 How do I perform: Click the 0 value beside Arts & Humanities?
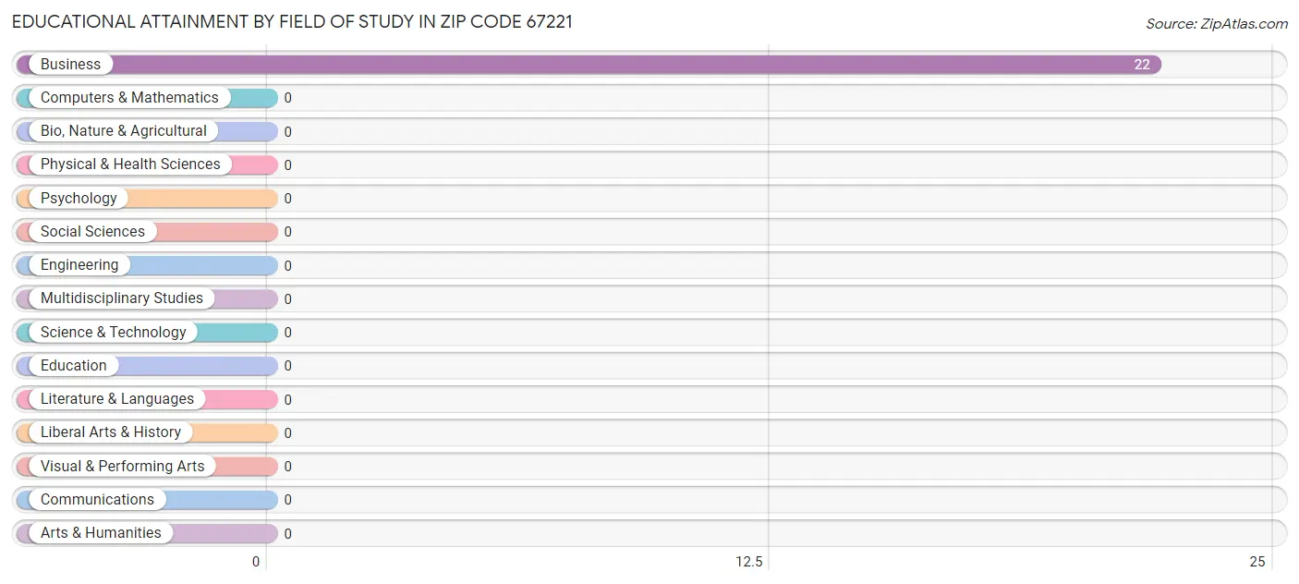click(x=287, y=534)
